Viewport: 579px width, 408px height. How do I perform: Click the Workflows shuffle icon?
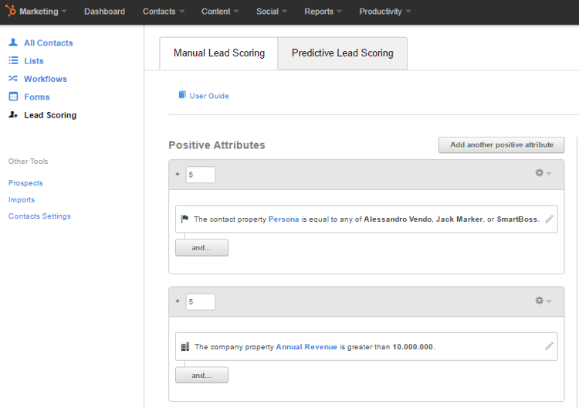coord(13,79)
